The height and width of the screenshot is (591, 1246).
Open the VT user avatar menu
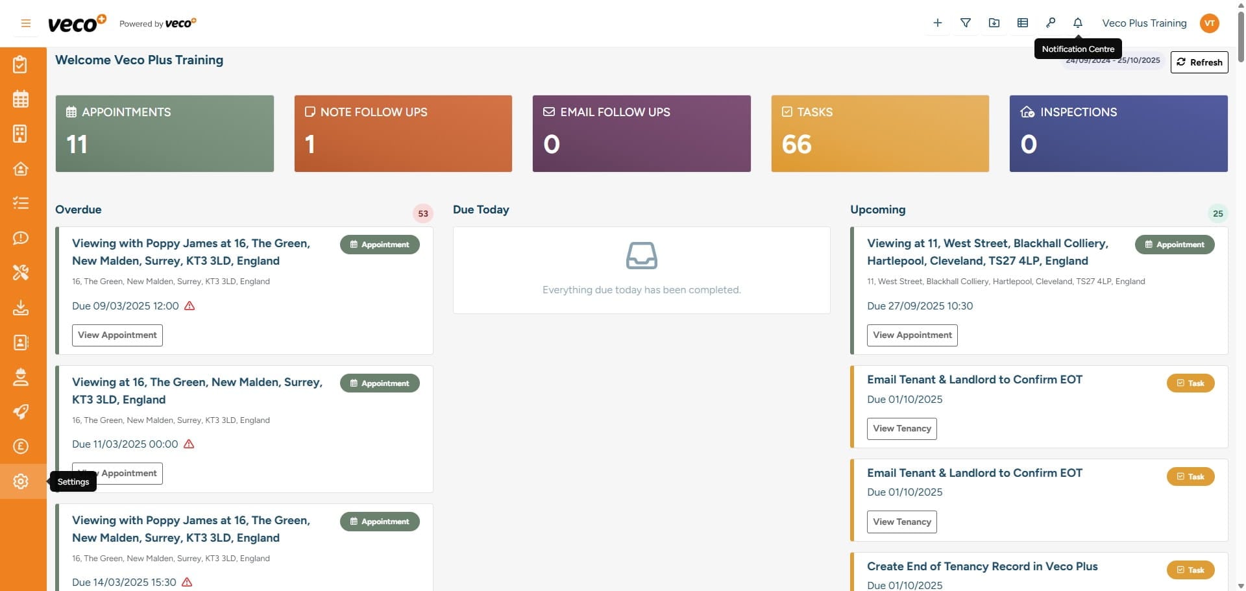coord(1209,23)
